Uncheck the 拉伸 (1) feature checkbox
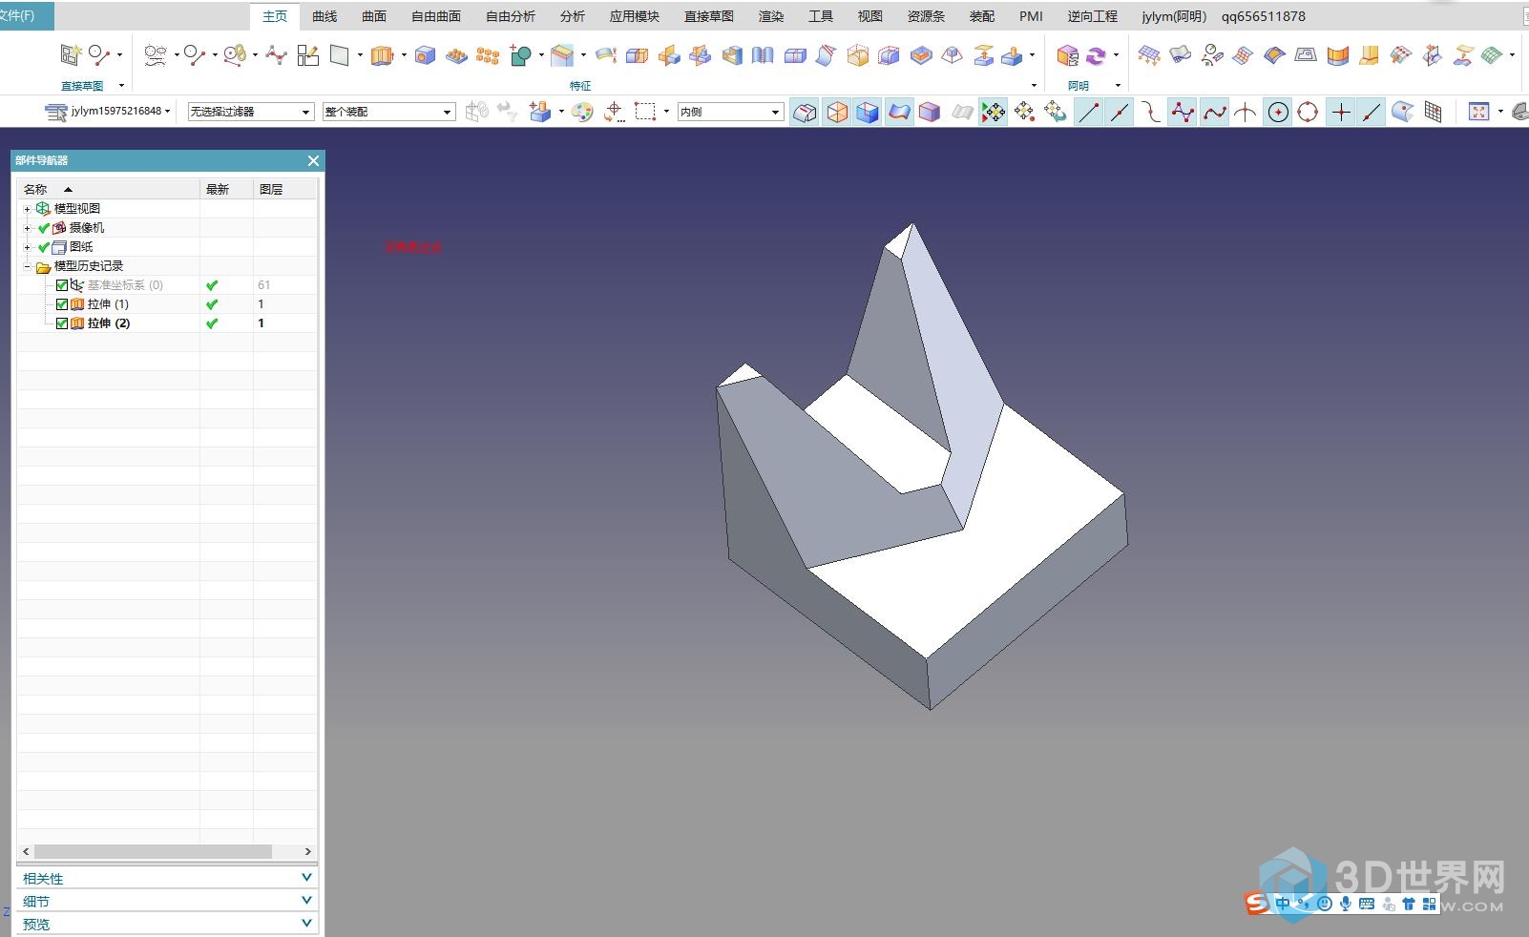This screenshot has height=937, width=1529. (x=62, y=303)
